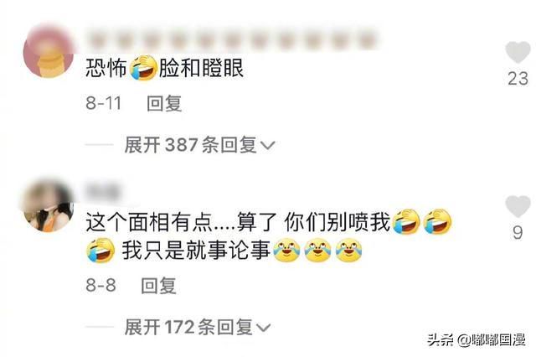536x357 pixels.
Task: Open the second commenter's blurred username
Action: click(102, 192)
